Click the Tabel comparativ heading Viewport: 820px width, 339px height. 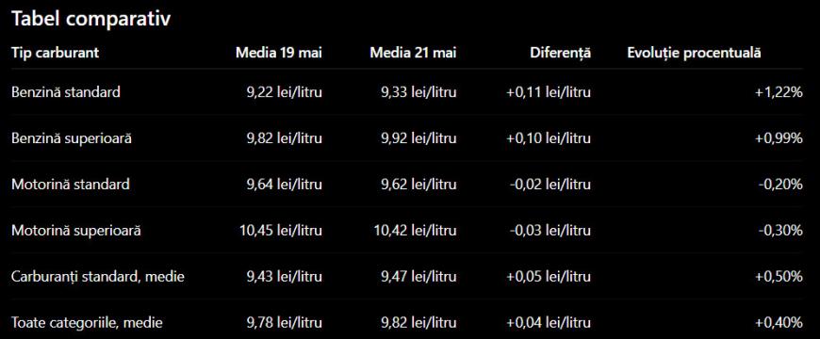91,20
